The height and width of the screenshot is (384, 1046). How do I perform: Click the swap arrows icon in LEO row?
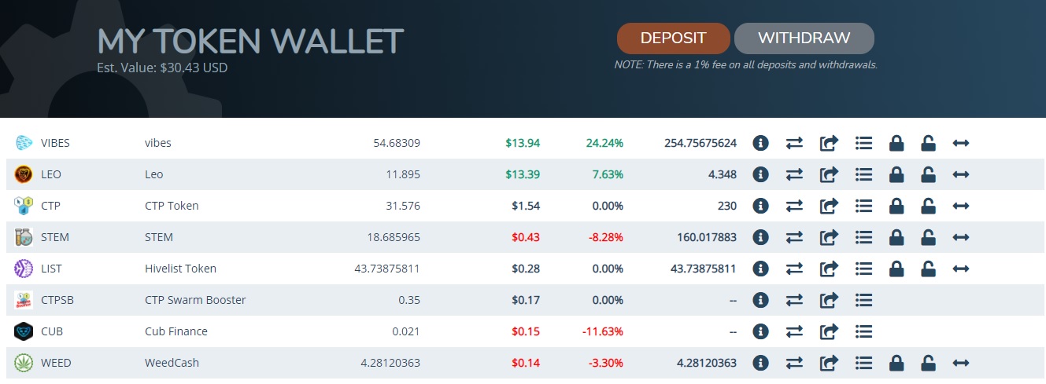click(794, 174)
